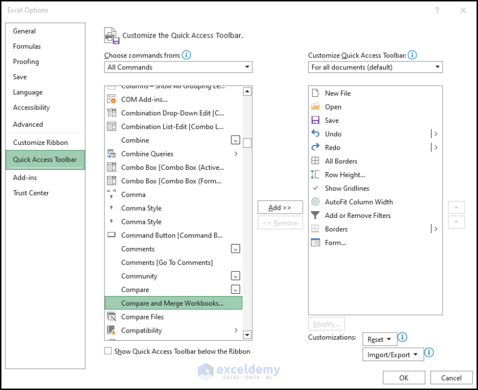
Task: Click the Form icon in toolbar list
Action: click(315, 242)
